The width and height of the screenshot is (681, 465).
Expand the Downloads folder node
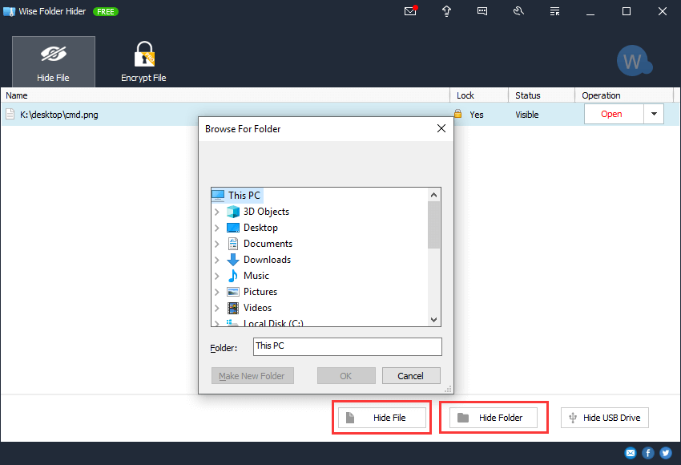click(217, 261)
